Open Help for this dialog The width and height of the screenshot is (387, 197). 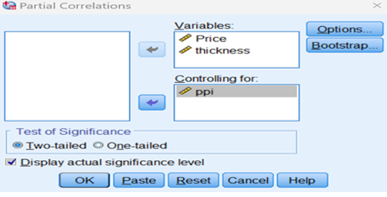coord(302,180)
